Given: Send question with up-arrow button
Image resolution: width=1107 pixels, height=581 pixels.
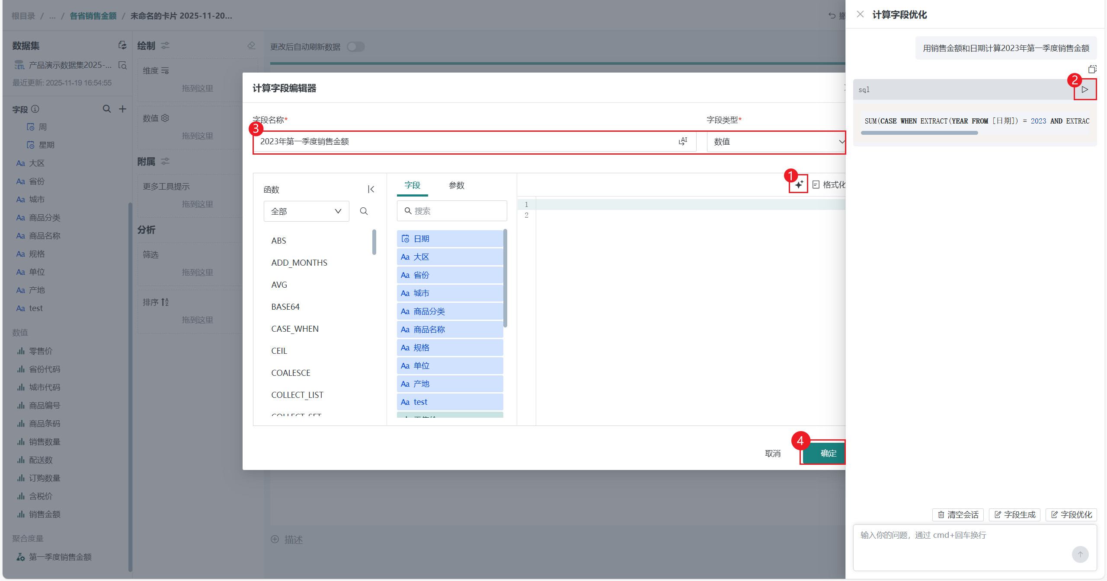Looking at the screenshot, I should [x=1080, y=554].
